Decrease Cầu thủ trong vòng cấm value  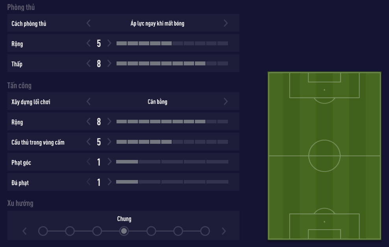(89, 142)
